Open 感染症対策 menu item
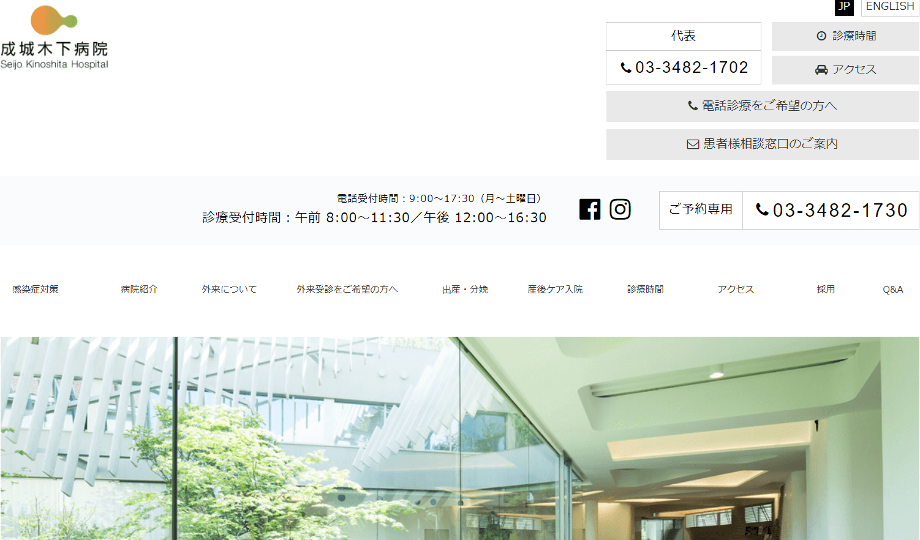Viewport: 920px width, 540px height. point(36,289)
